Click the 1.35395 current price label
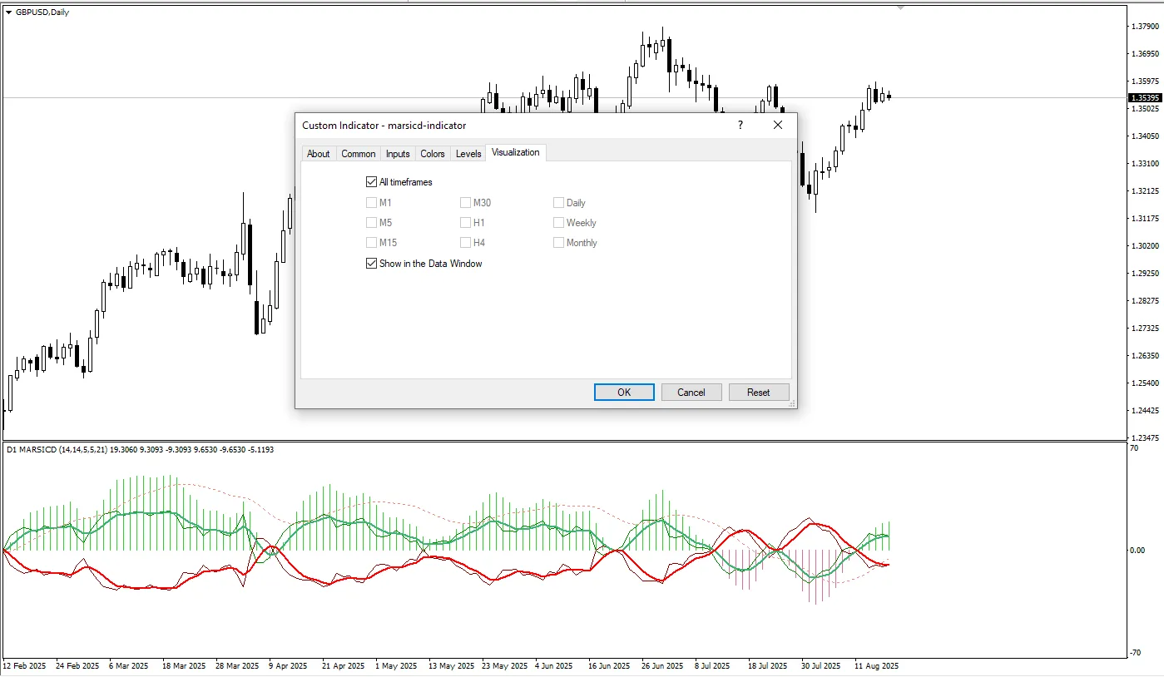This screenshot has height=677, width=1164. (1144, 98)
